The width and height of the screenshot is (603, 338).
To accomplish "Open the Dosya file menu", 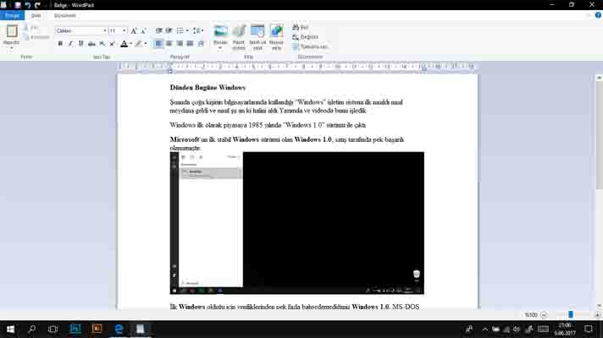I will (11, 15).
